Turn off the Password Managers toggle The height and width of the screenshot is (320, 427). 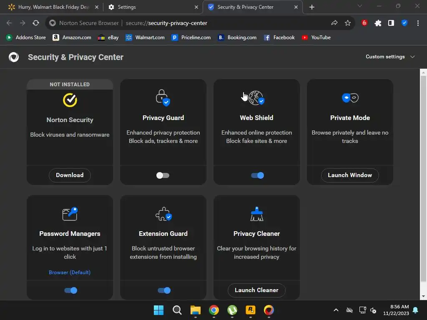[71, 290]
